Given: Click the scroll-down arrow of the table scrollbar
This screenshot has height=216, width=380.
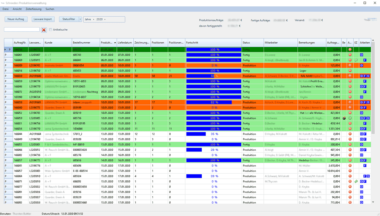Looking at the screenshot, I should (373, 202).
